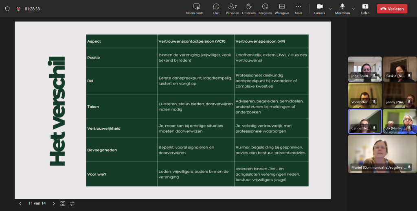Open Reageren reactions
Viewport: 417px width, 211px height.
point(265,9)
